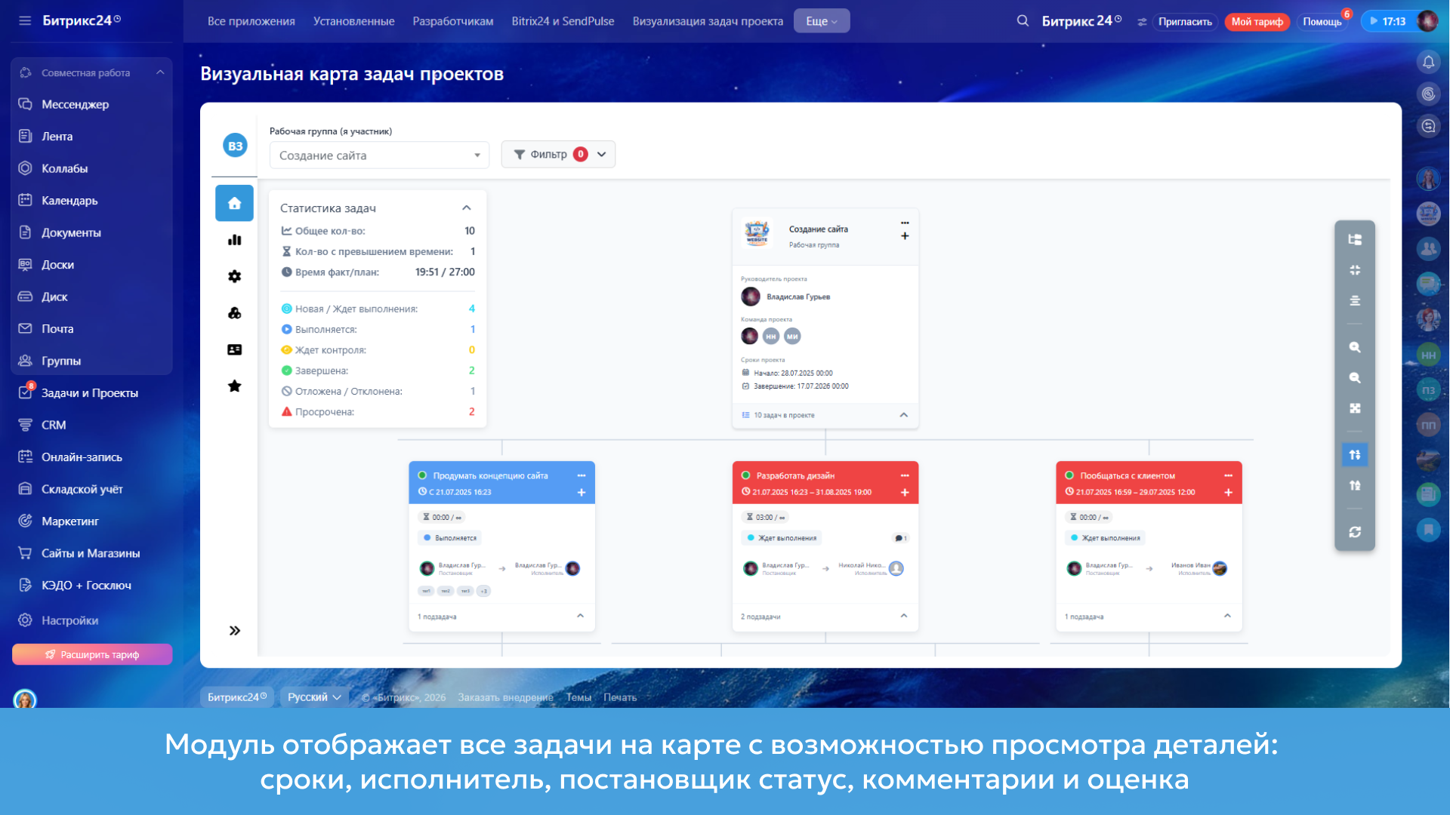Refresh the task map
1450x815 pixels.
[x=1355, y=532]
